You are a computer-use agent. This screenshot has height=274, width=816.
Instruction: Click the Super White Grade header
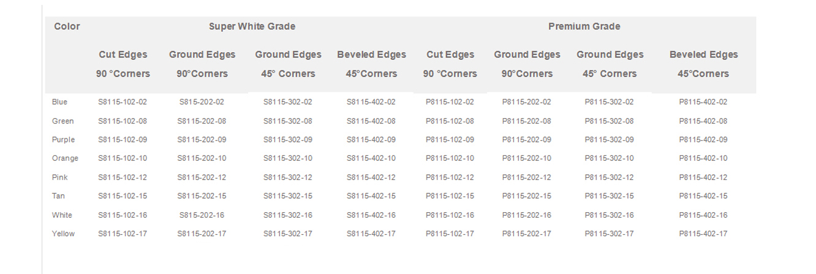[252, 26]
